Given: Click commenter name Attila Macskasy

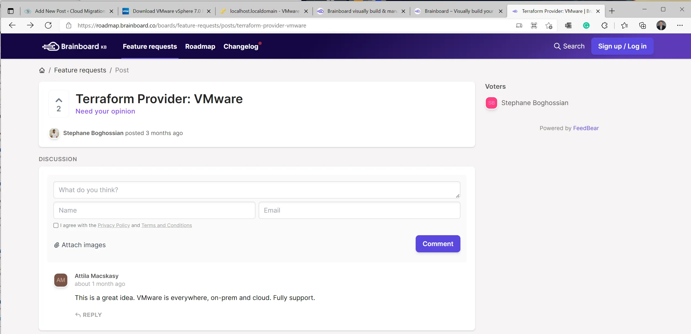Looking at the screenshot, I should [96, 276].
